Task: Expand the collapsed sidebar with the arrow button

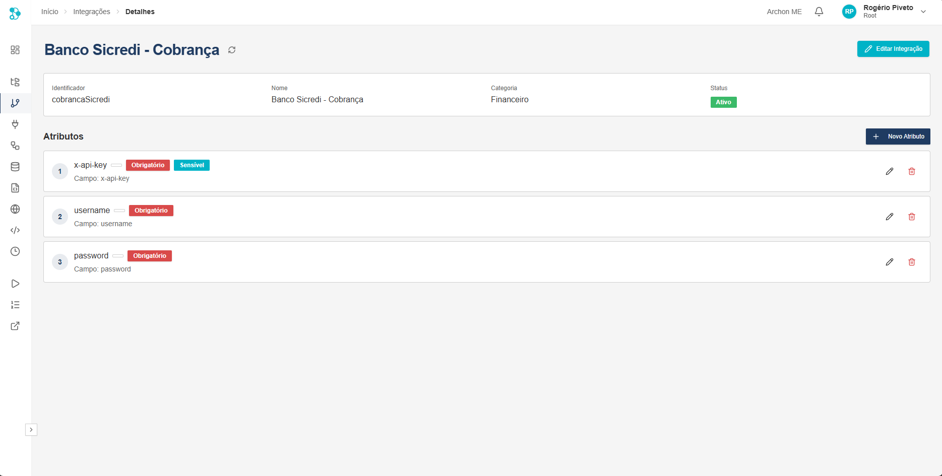Action: [x=31, y=430]
